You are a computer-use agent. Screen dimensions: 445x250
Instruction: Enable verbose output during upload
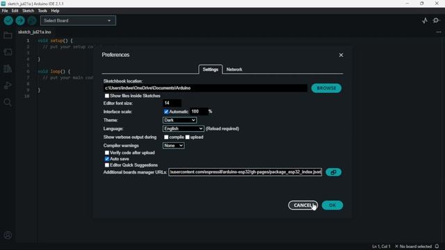(187, 137)
